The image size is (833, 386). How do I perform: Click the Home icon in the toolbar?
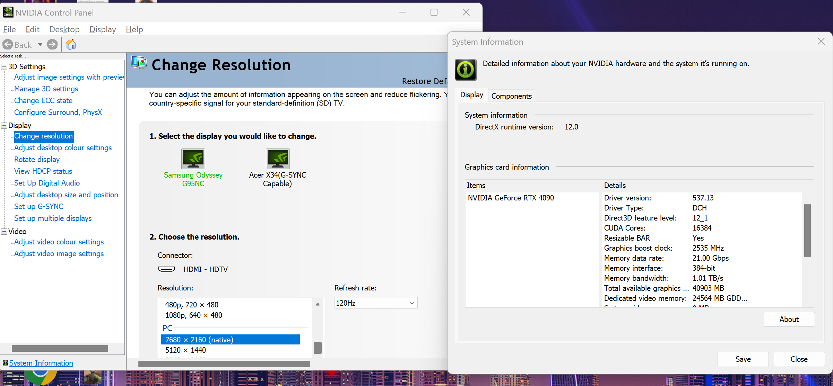pyautogui.click(x=71, y=44)
